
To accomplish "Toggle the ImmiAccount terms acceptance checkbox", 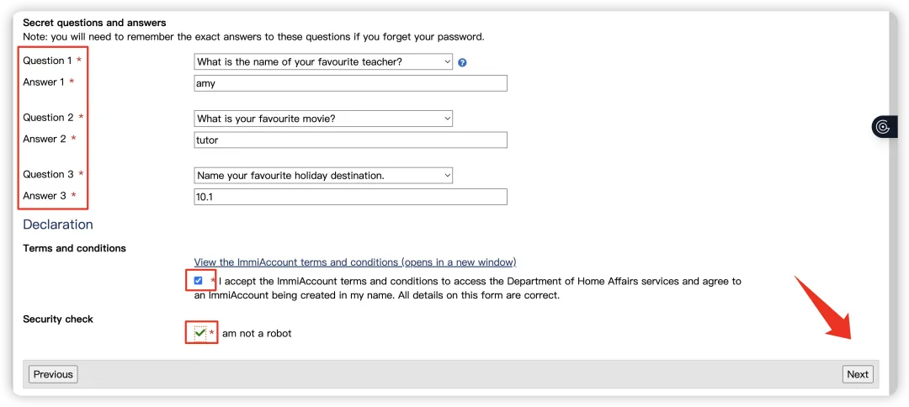I will point(198,281).
